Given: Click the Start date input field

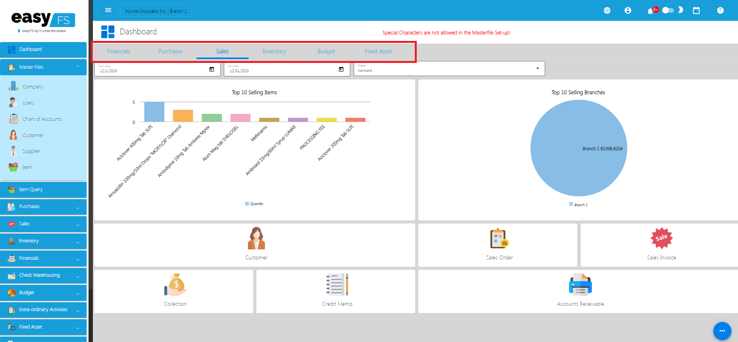Looking at the screenshot, I should [x=157, y=69].
